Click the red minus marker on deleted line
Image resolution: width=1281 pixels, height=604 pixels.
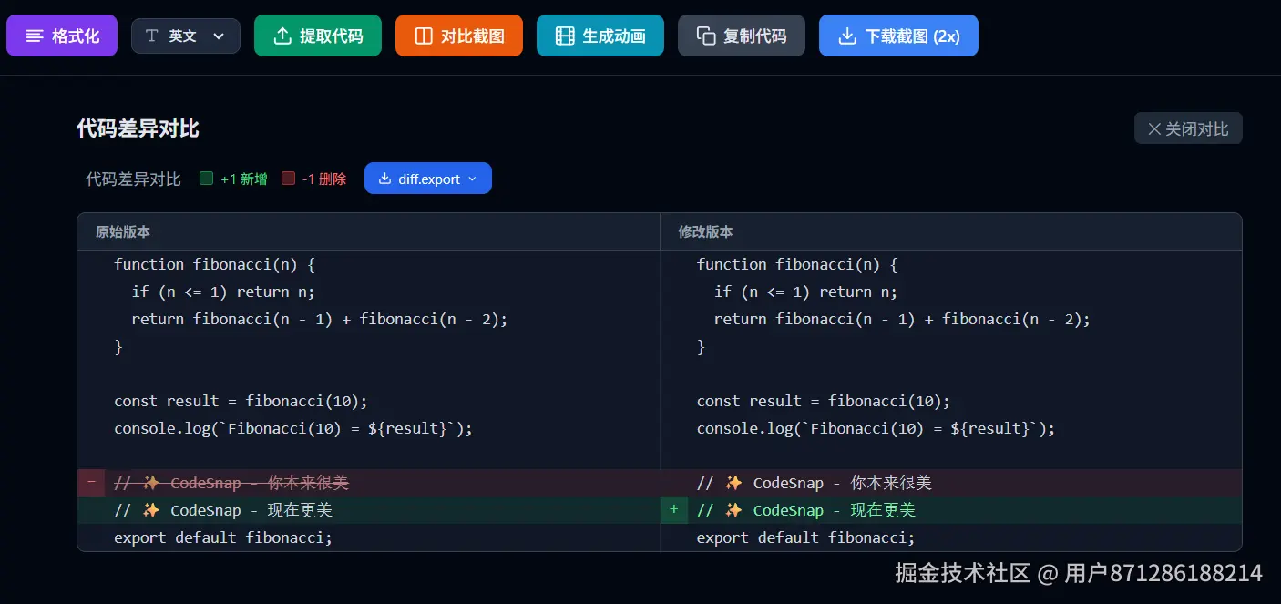click(x=91, y=482)
